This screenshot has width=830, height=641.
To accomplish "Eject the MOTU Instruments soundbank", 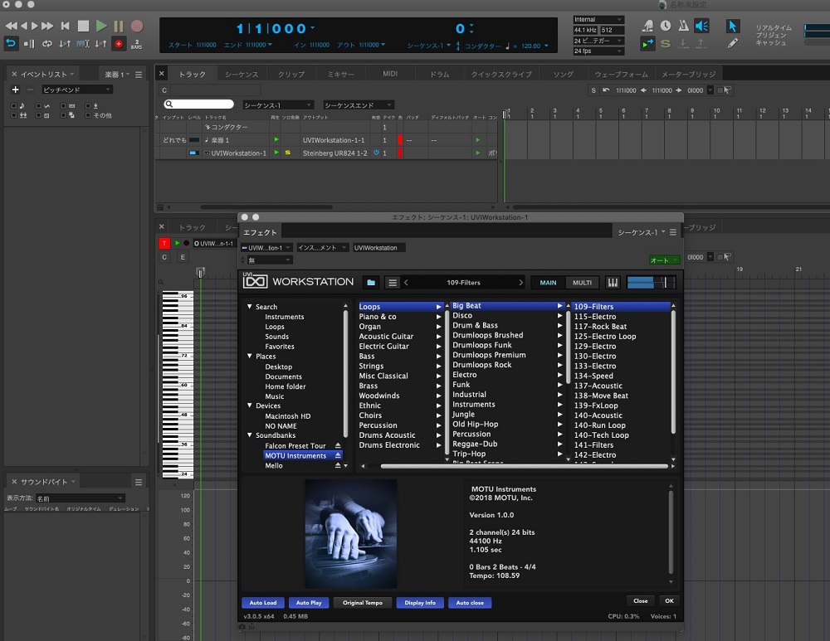I will 338,455.
